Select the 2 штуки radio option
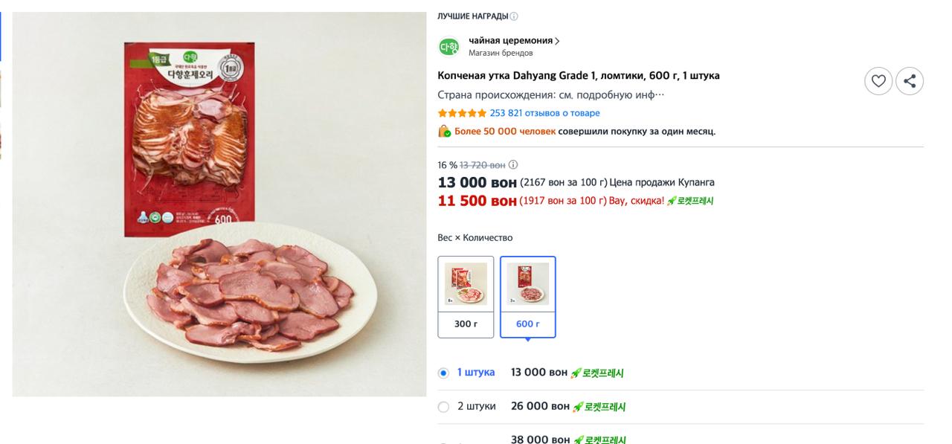This screenshot has width=952, height=444. pos(443,407)
